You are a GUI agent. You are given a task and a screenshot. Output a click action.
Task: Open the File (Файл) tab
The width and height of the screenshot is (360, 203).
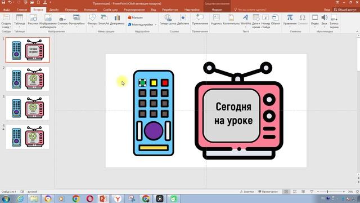coord(7,10)
